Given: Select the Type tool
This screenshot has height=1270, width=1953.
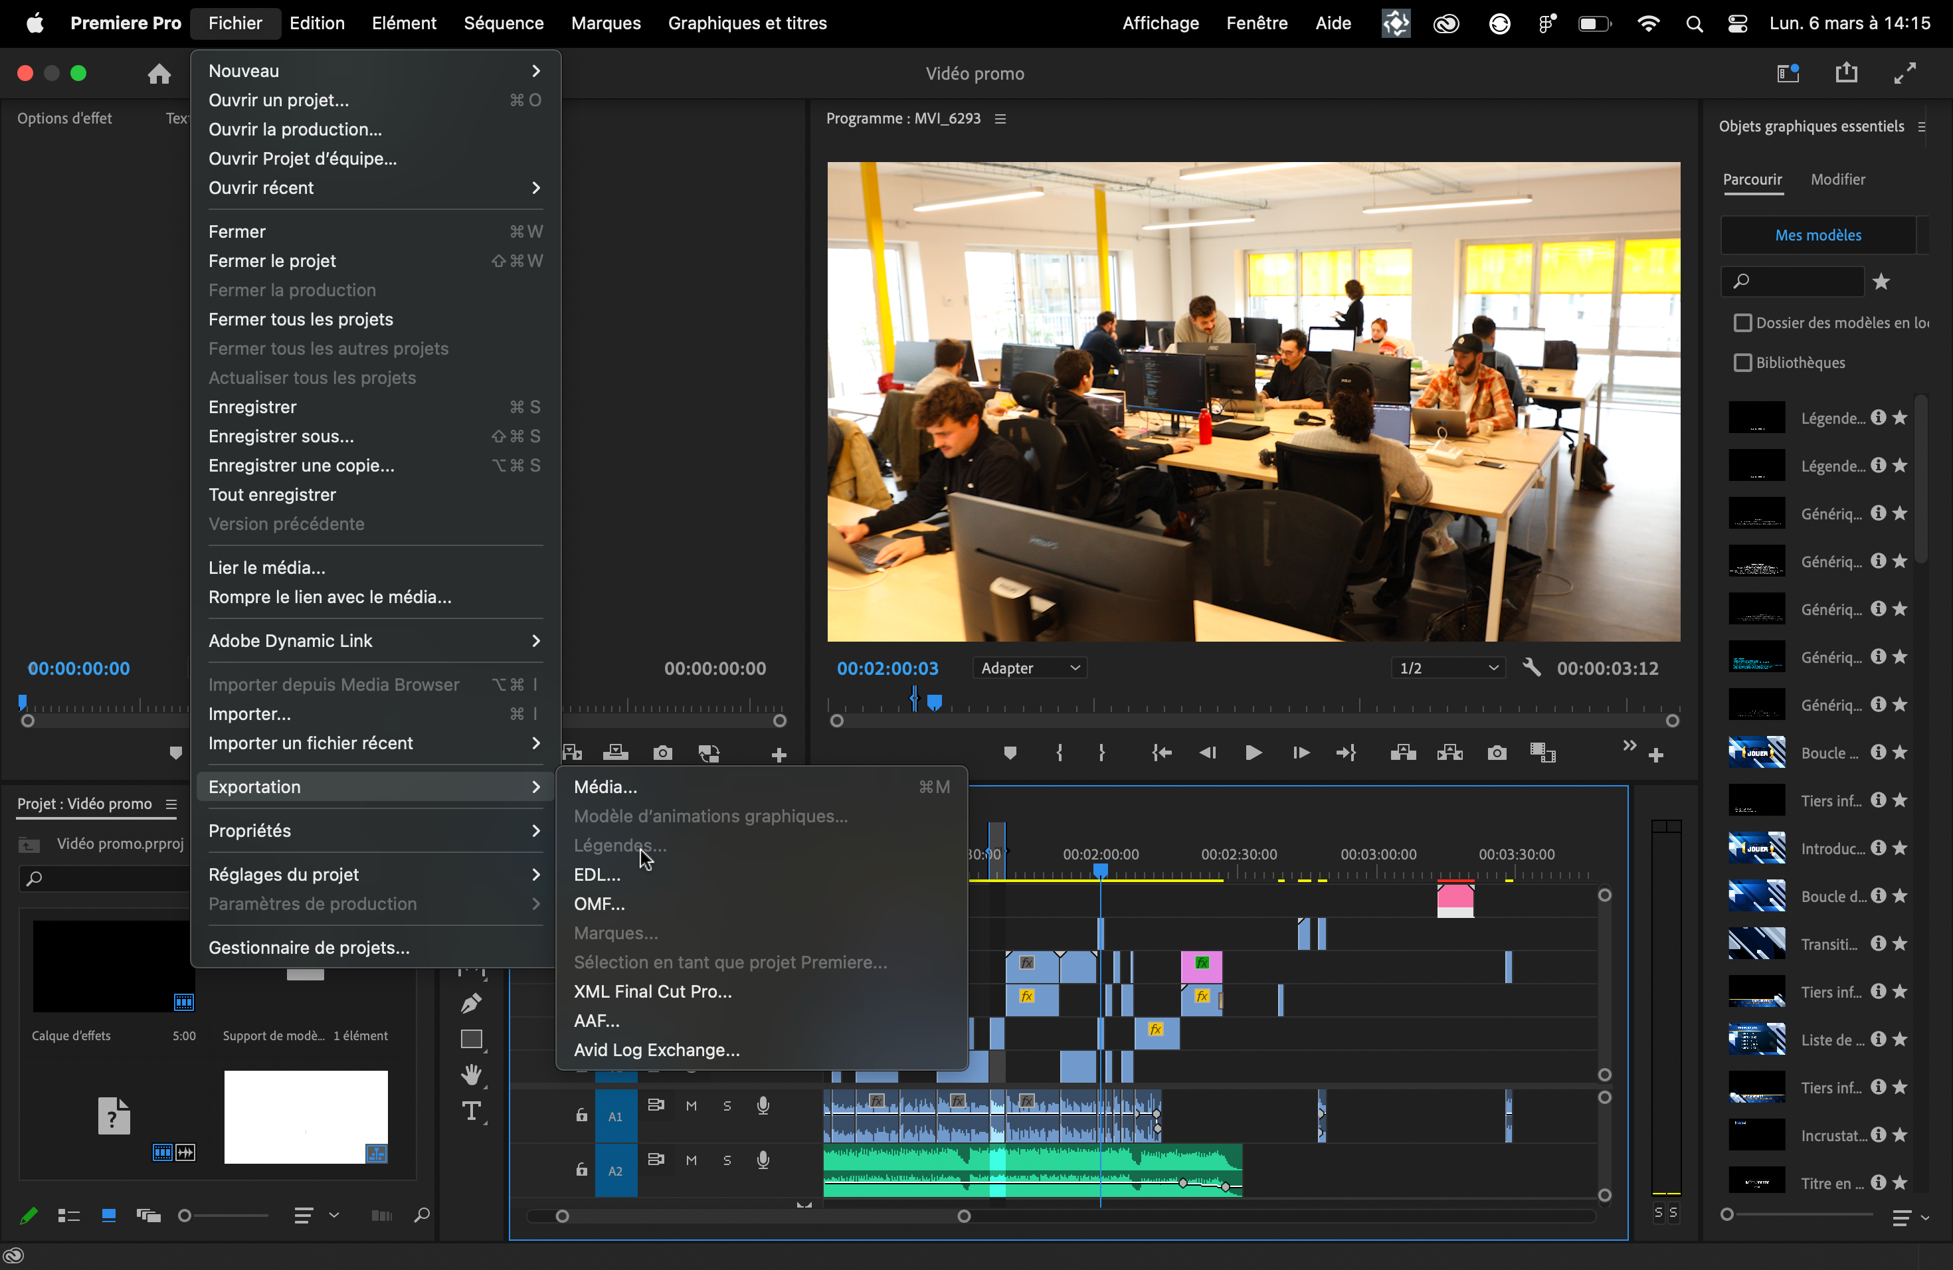Looking at the screenshot, I should (x=471, y=1111).
